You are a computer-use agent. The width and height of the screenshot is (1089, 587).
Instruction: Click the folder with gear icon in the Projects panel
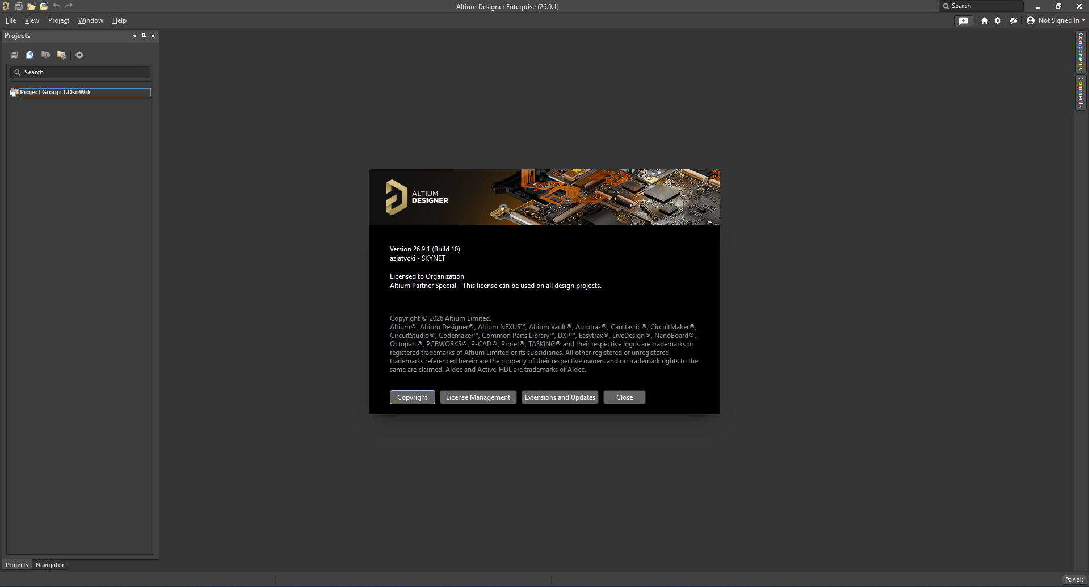click(61, 55)
